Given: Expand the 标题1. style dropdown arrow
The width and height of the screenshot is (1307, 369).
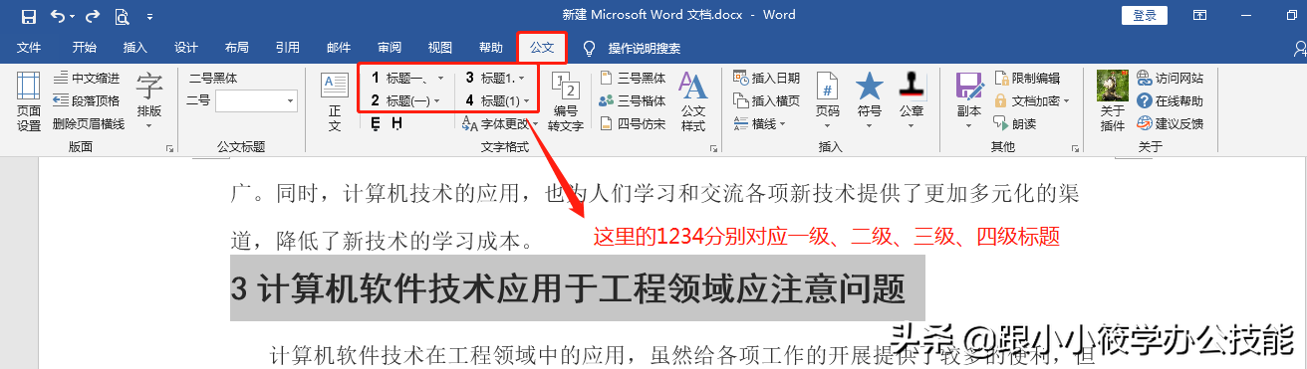Looking at the screenshot, I should (x=522, y=78).
